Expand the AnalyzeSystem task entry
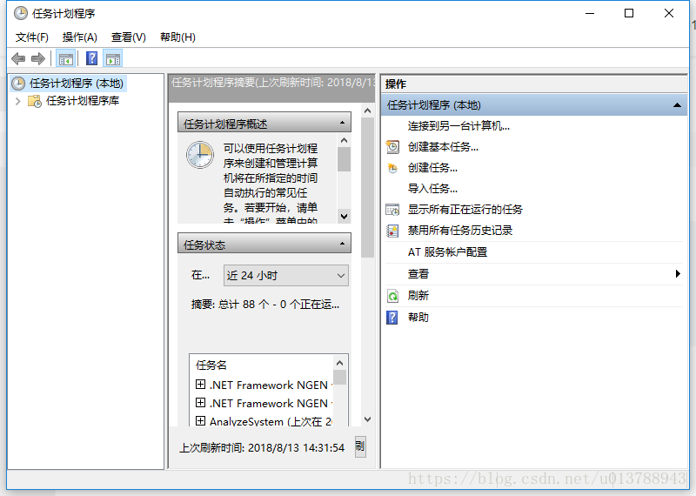 pyautogui.click(x=201, y=420)
